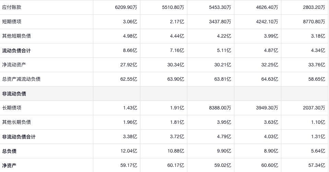329x172 pixels.
Task: Select the 8770.80万 short-term debt cell
Action: 314,22
